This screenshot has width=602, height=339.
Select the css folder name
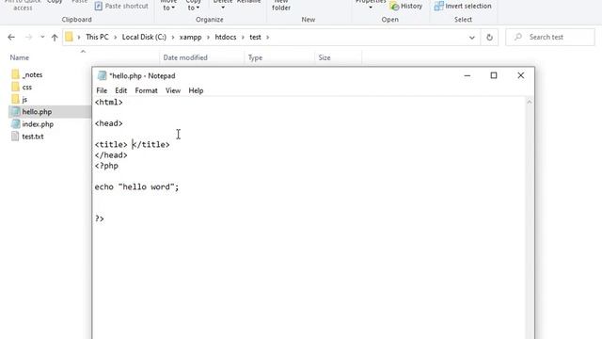pyautogui.click(x=27, y=88)
